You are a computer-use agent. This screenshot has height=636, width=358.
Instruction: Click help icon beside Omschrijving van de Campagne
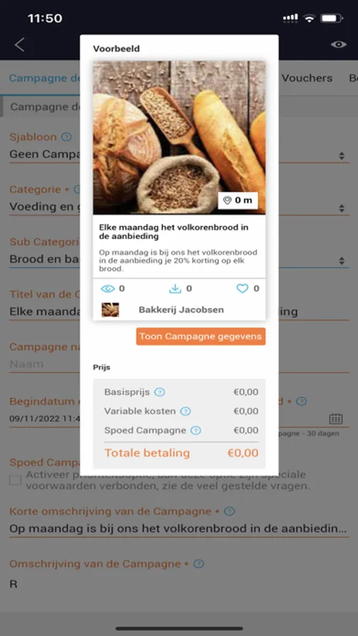198,564
